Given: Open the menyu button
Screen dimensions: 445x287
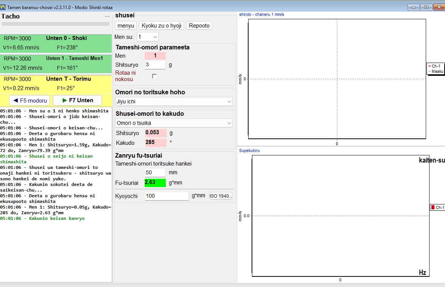Looking at the screenshot, I should [x=126, y=26].
